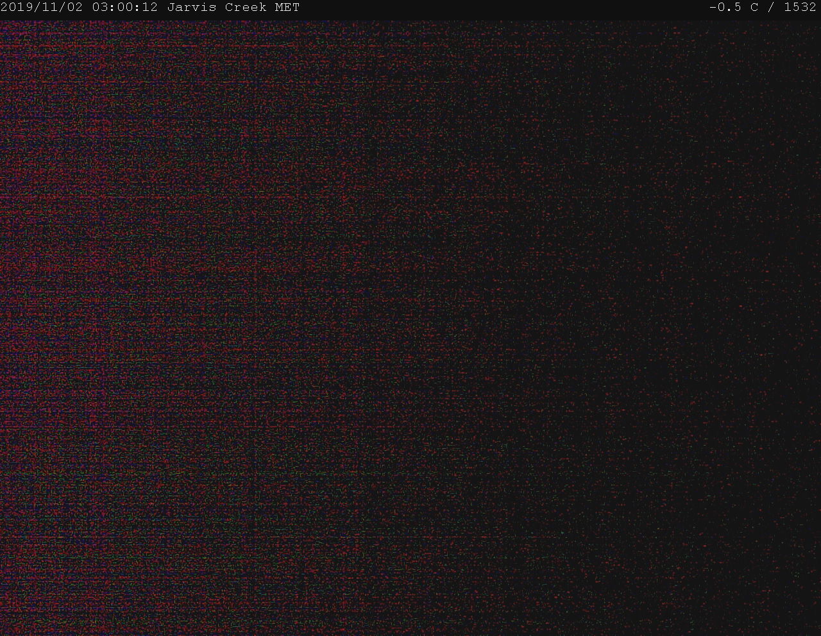This screenshot has height=636, width=821.
Task: Click the center of the dark camera image
Action: coord(410,327)
